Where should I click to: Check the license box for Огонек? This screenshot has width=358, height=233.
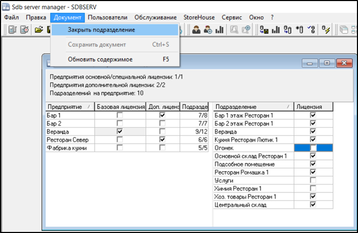(313, 148)
